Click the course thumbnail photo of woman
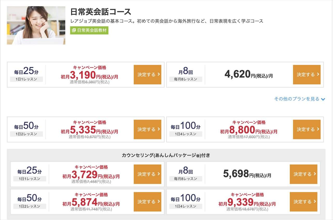The width and height of the screenshot is (333, 220). (x=36, y=25)
